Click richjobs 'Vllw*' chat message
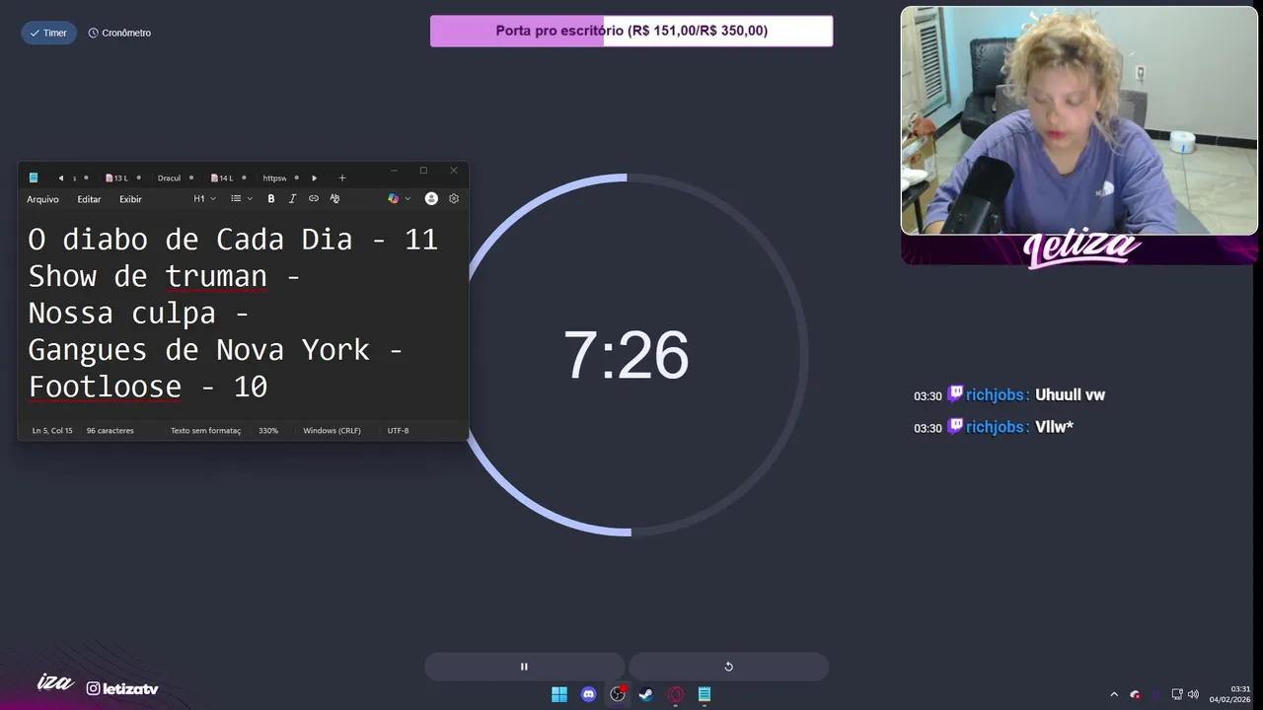 tap(994, 428)
